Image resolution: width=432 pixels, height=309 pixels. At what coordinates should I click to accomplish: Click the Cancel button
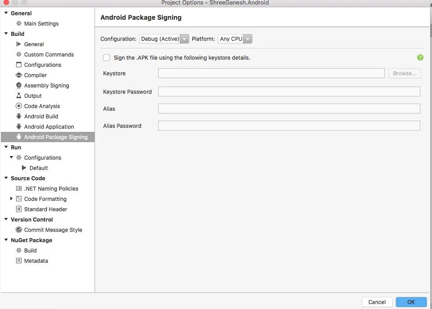tap(377, 302)
